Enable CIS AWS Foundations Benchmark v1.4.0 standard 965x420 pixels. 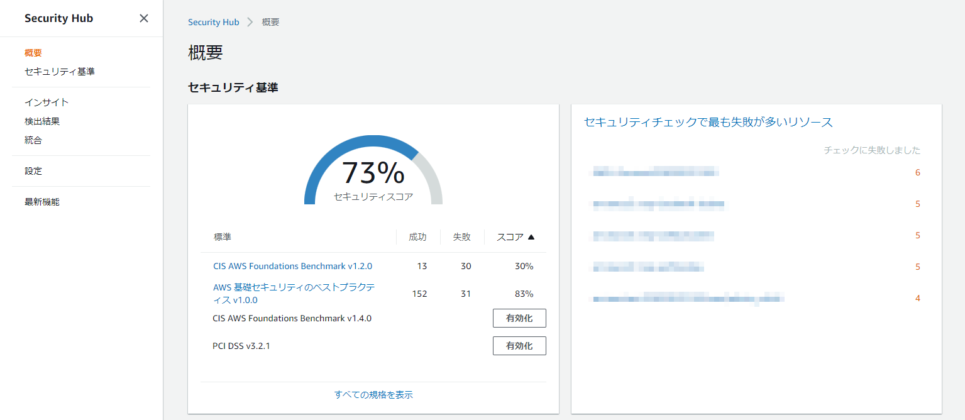tap(519, 318)
